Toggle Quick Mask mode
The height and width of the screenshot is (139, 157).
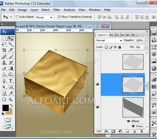pos(8,120)
